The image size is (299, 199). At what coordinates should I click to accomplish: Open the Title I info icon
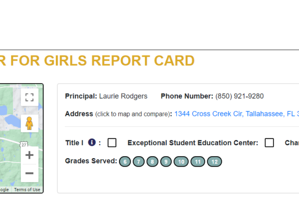(92, 142)
